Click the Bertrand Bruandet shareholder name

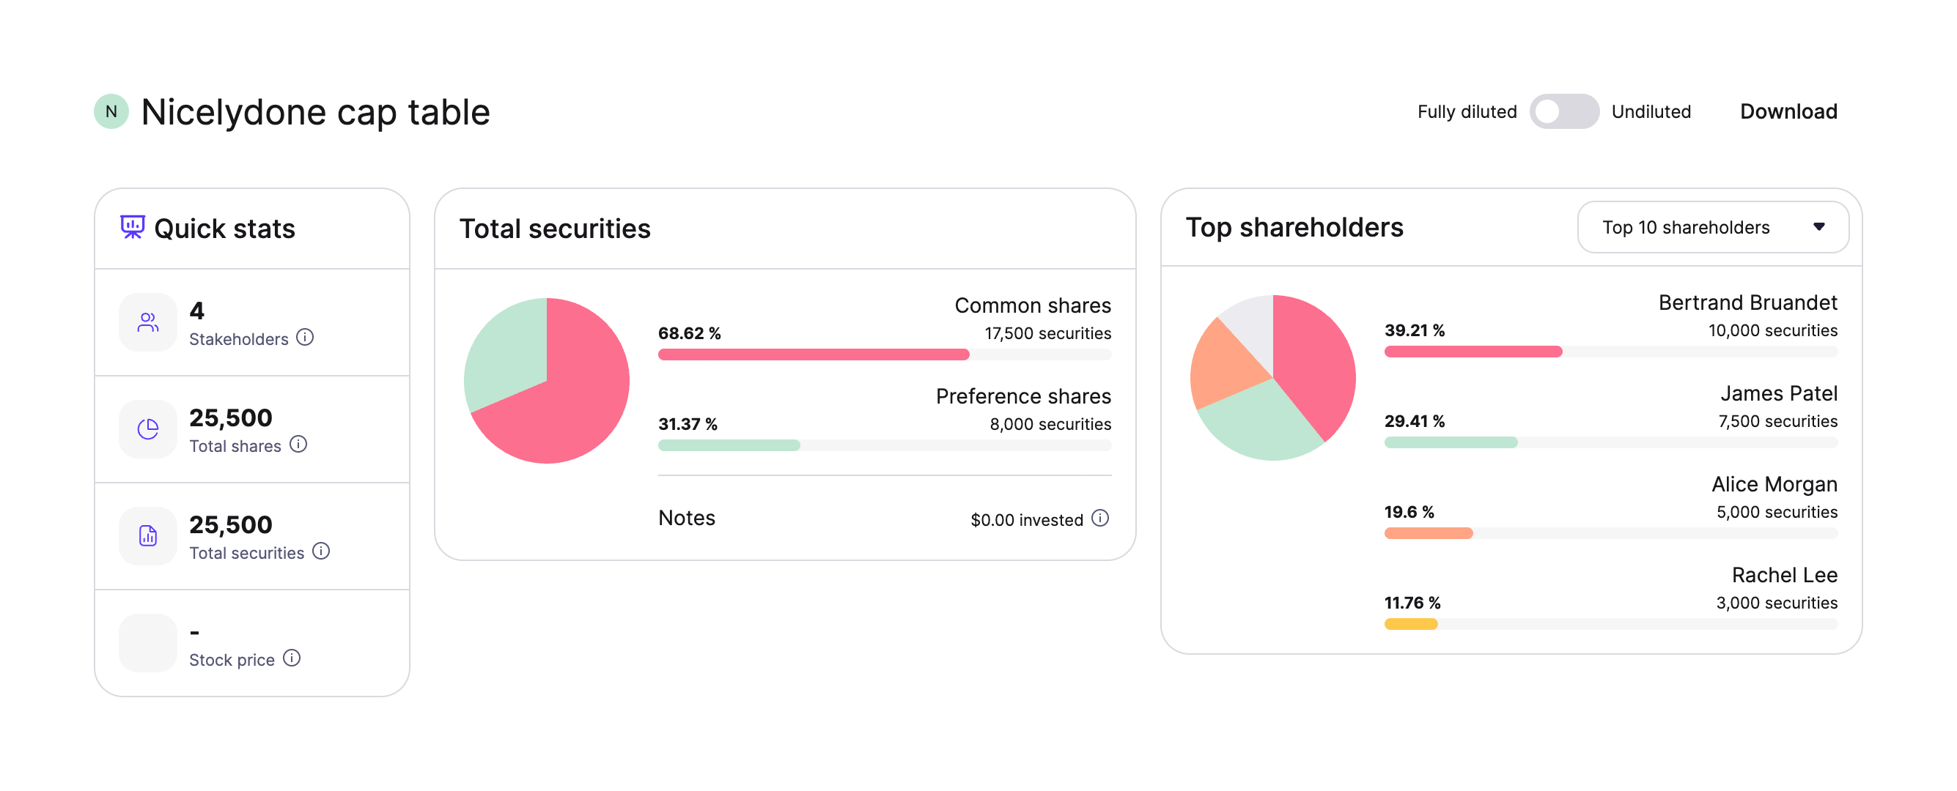click(1747, 303)
